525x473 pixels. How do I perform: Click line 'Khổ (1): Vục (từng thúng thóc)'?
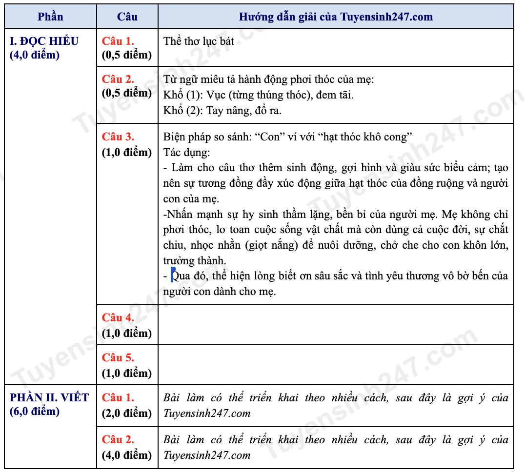[259, 95]
